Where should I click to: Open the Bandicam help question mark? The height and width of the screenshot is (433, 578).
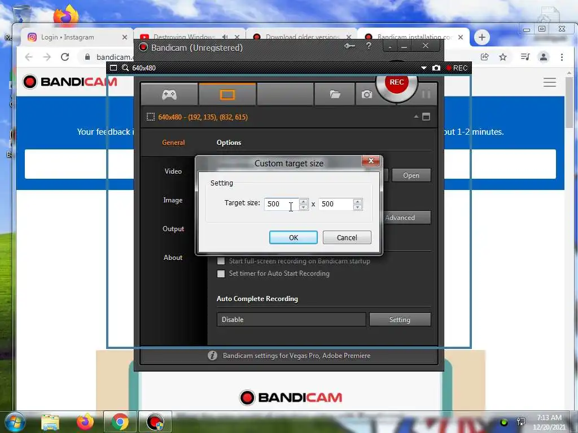[x=368, y=46]
